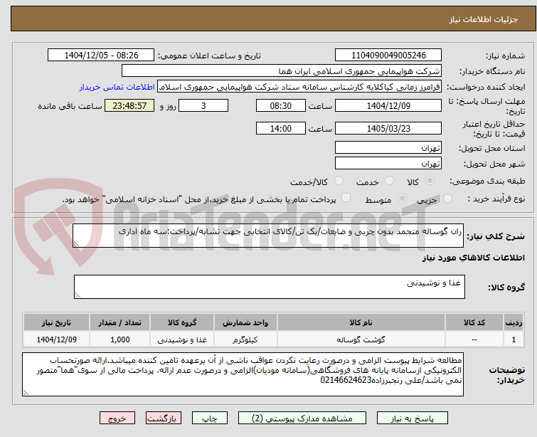Click the واحد شمارش column header
537x437 pixels.
click(x=245, y=322)
